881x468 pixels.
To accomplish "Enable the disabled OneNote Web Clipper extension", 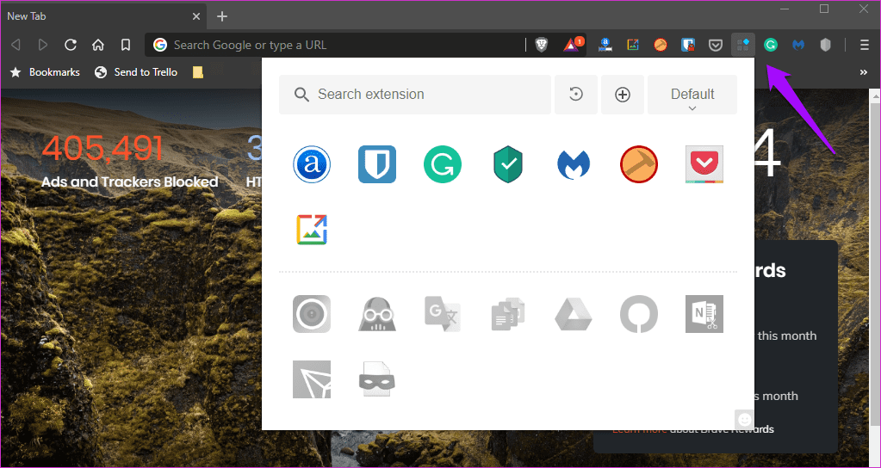I will 704,314.
